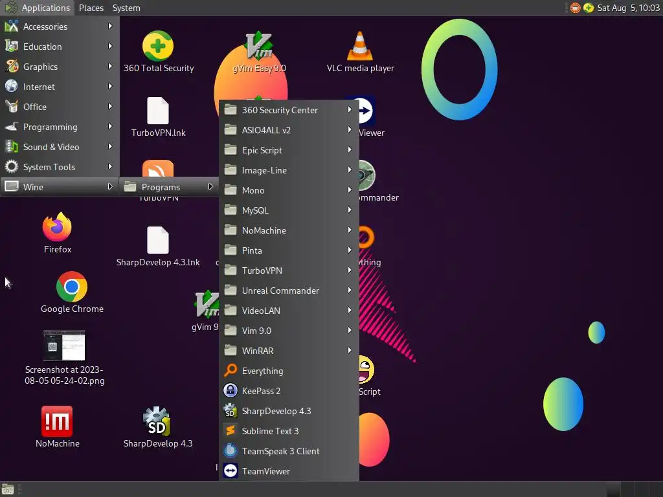Click the TeamSpeak 3 Client icon
663x497 pixels.
click(230, 451)
